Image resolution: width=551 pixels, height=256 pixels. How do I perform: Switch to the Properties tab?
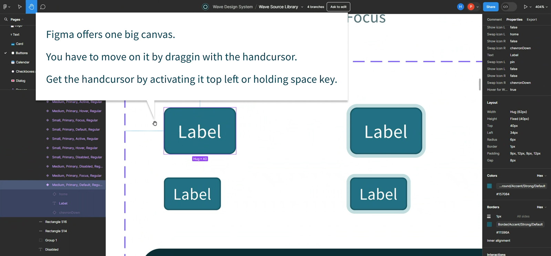tap(514, 20)
